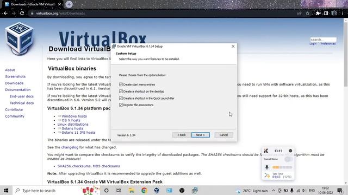The width and height of the screenshot is (348, 195).
Task: Open the Preferences link
Action: [x=328, y=44]
